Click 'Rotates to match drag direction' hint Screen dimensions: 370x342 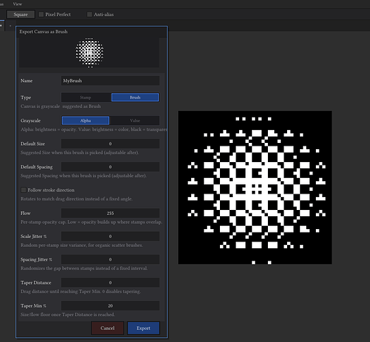77,199
